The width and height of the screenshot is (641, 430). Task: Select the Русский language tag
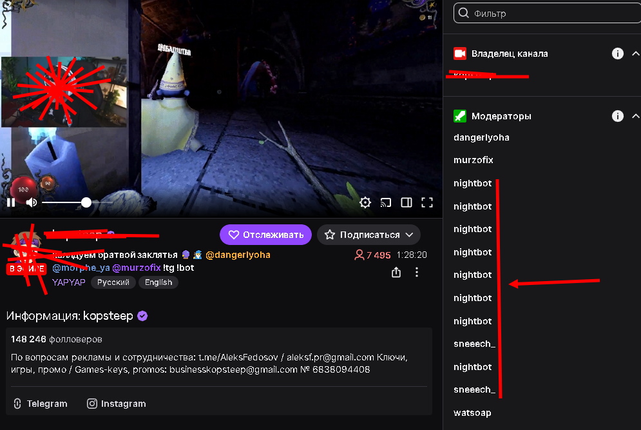(x=113, y=282)
